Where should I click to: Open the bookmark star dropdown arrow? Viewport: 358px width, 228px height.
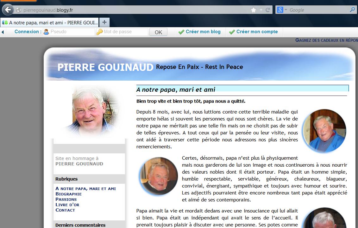(x=261, y=10)
